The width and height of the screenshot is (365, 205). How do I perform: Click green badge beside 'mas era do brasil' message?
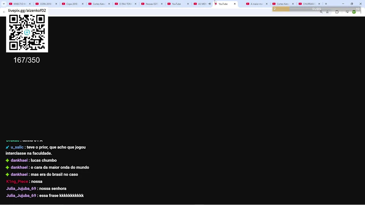(7, 175)
